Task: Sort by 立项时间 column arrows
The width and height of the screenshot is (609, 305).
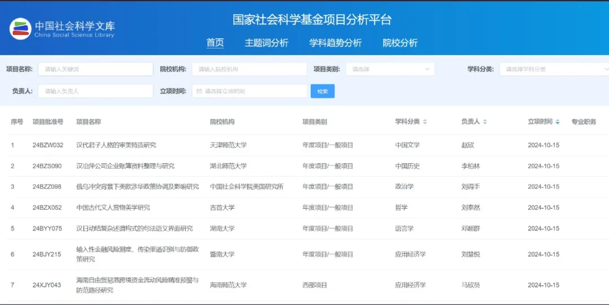Action: pos(558,122)
